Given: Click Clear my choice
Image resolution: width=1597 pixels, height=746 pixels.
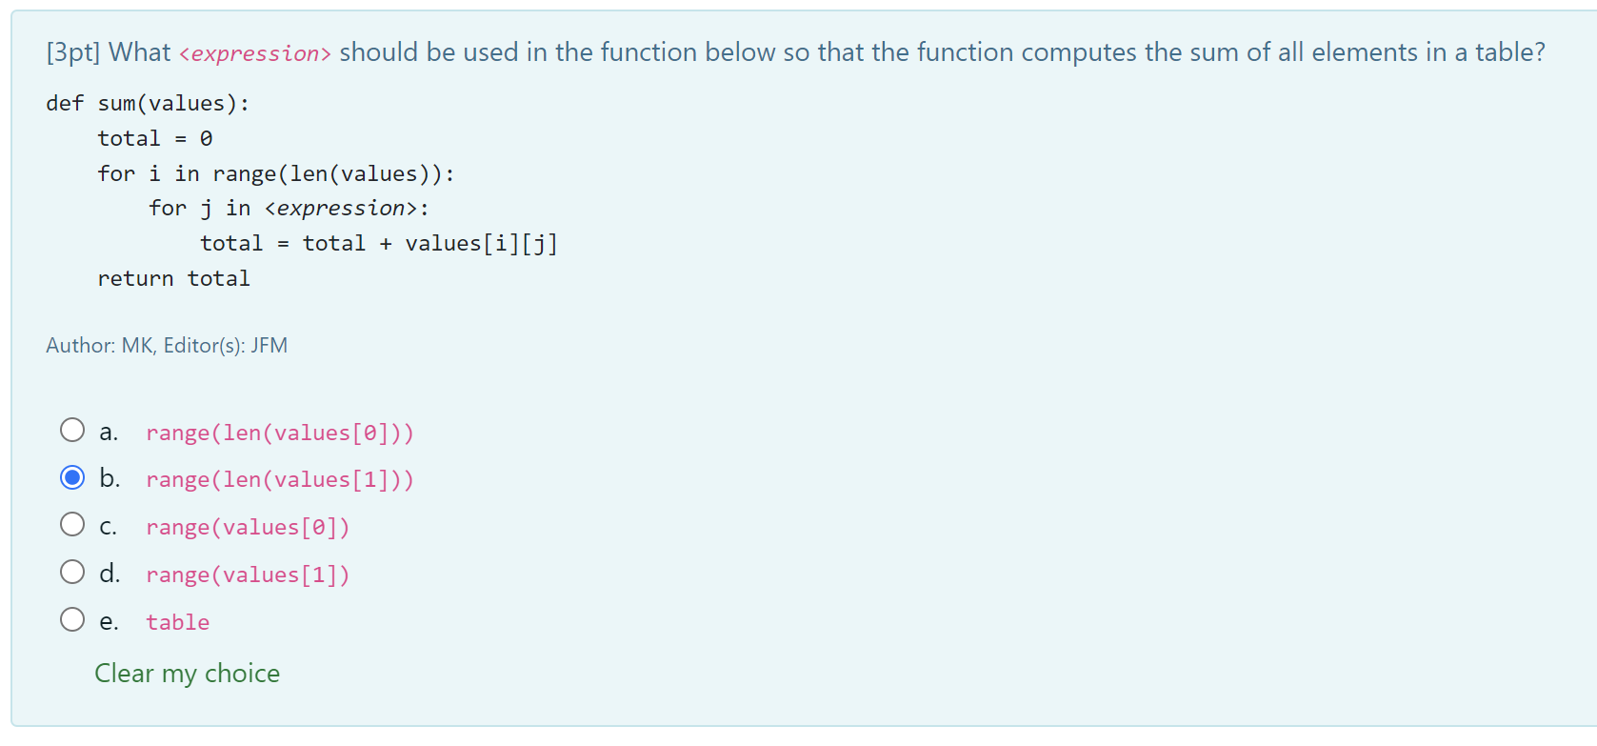Looking at the screenshot, I should [x=187, y=674].
